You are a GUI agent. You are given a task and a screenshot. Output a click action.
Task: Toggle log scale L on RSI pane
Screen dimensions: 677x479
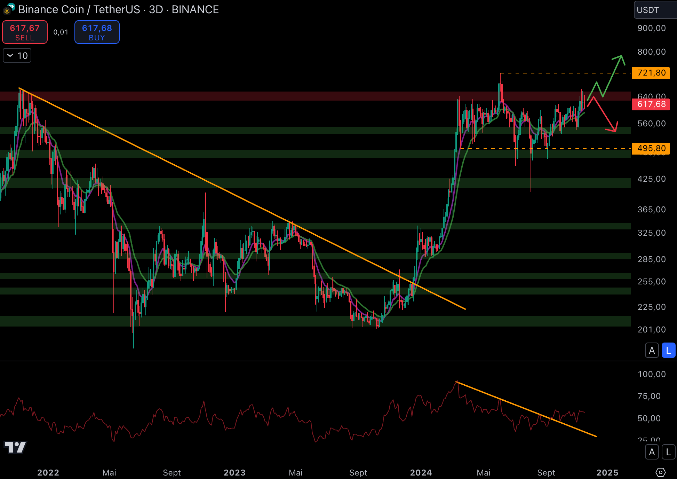pyautogui.click(x=668, y=452)
